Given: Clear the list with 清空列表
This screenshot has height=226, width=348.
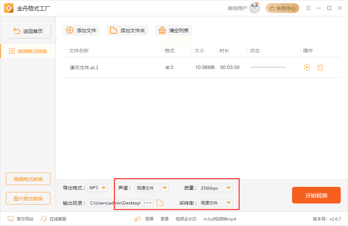Looking at the screenshot, I should tap(174, 31).
